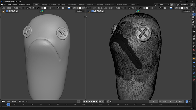Open the RetopoFlow dropdown in left viewport
This screenshot has height=110, width=196.
[19, 8]
